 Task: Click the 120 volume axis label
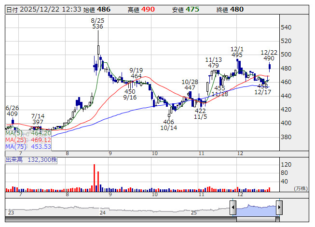tap(286, 165)
